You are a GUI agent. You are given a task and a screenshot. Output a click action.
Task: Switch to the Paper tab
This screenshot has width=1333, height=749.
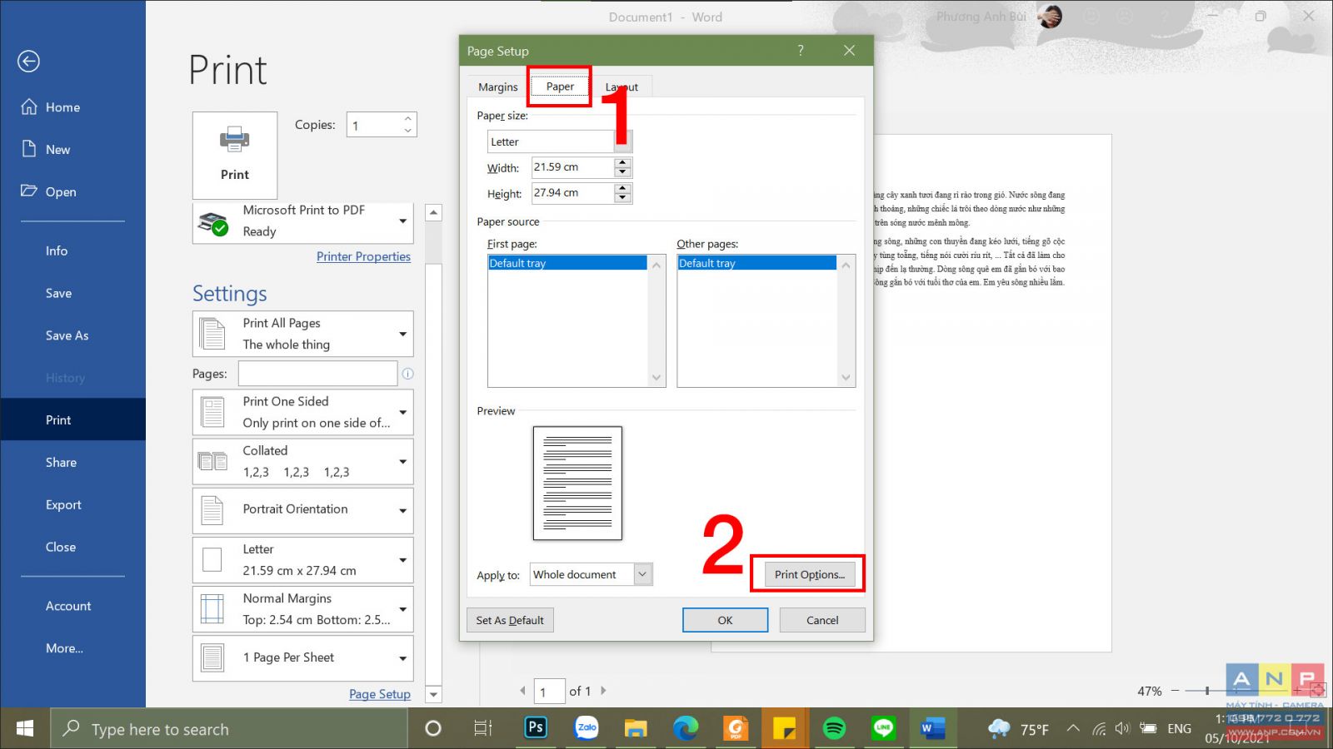(x=560, y=87)
